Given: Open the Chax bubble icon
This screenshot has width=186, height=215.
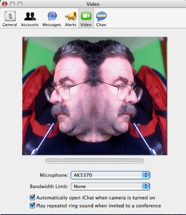Looking at the screenshot, I should 101,16.
